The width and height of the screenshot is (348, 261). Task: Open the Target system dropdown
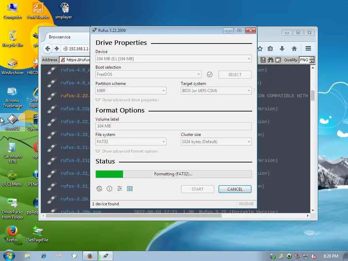pyautogui.click(x=216, y=90)
